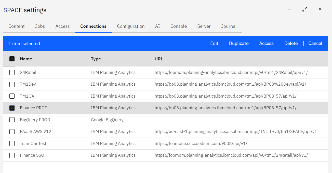Tick the PAaaS AWS V12 checkbox
The image size is (332, 173).
(x=12, y=132)
